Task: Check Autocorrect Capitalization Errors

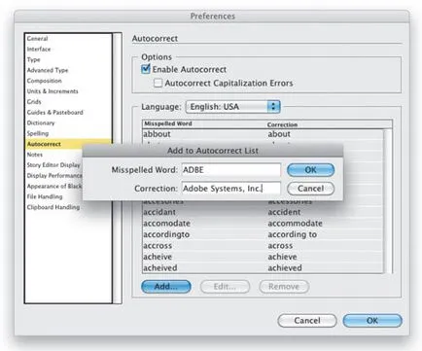Action: click(158, 83)
